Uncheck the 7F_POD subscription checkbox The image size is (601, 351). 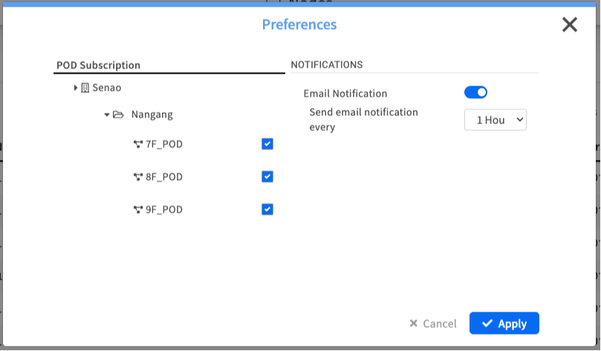point(267,144)
